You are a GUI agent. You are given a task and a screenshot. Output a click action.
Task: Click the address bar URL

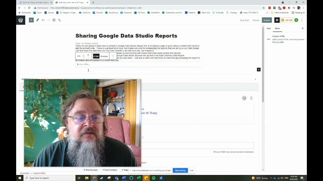pyautogui.click(x=96, y=8)
